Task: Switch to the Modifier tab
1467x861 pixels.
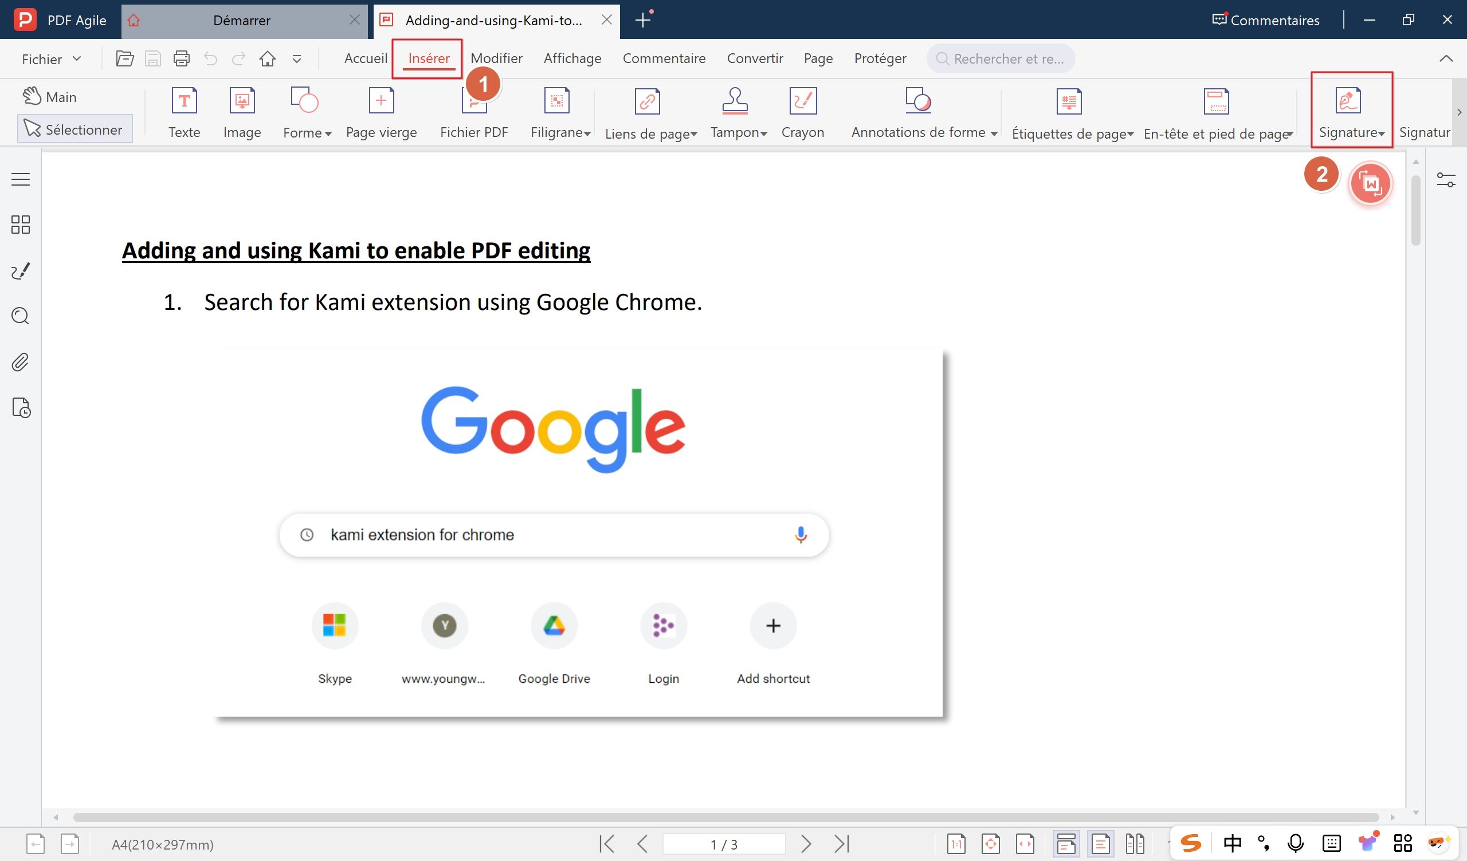Action: point(496,58)
